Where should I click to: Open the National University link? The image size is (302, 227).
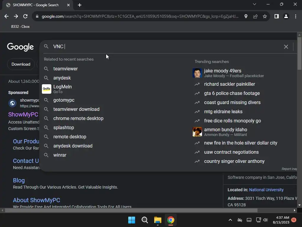pos(266,190)
